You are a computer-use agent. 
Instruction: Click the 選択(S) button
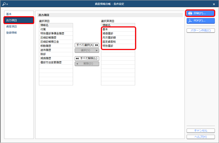[x=87, y=50]
